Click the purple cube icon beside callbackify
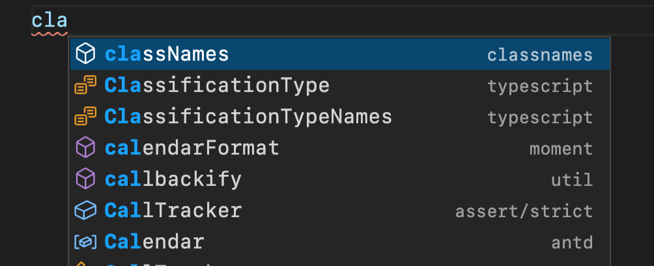Screen dimensions: 654x266 pos(85,179)
